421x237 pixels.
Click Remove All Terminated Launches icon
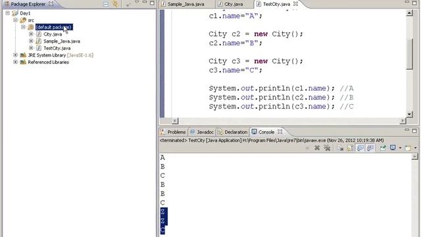[327, 147]
